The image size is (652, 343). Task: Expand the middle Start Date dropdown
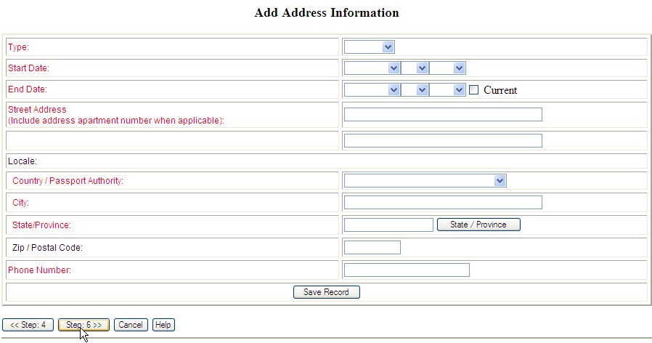click(x=415, y=68)
